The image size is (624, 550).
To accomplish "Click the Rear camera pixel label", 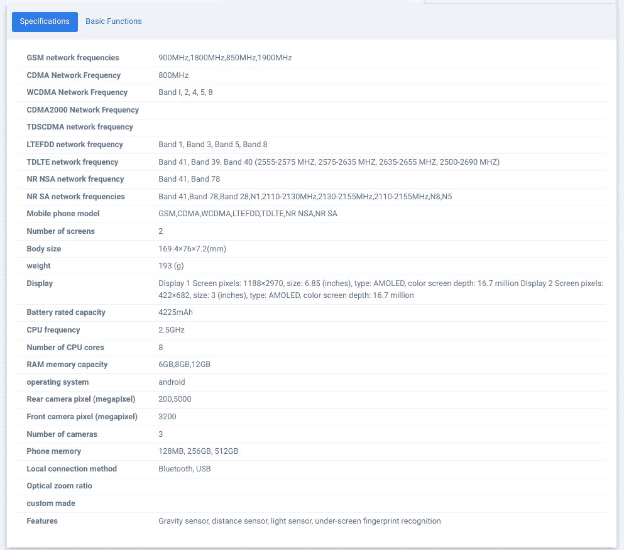I will click(x=80, y=399).
